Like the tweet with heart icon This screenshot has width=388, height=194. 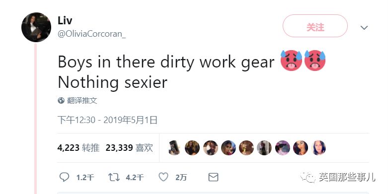tap(163, 177)
